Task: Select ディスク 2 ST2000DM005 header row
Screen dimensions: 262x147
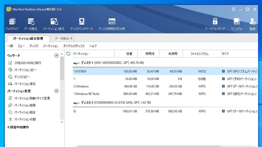Action: click(x=165, y=103)
